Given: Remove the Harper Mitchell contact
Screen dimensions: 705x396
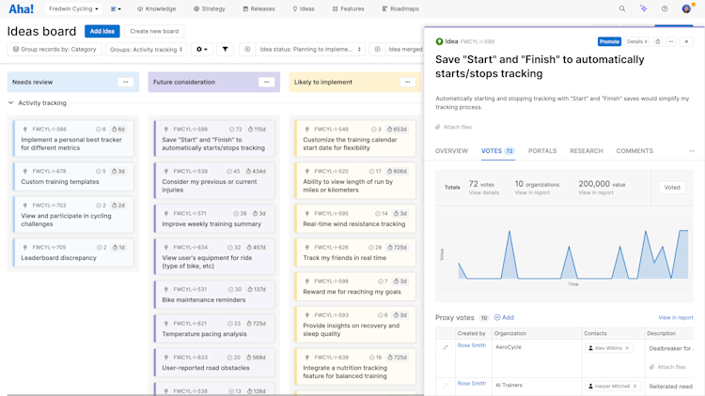Looking at the screenshot, I should tap(634, 386).
